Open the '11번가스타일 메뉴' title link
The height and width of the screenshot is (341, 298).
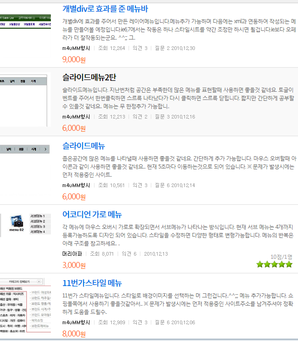point(92,283)
